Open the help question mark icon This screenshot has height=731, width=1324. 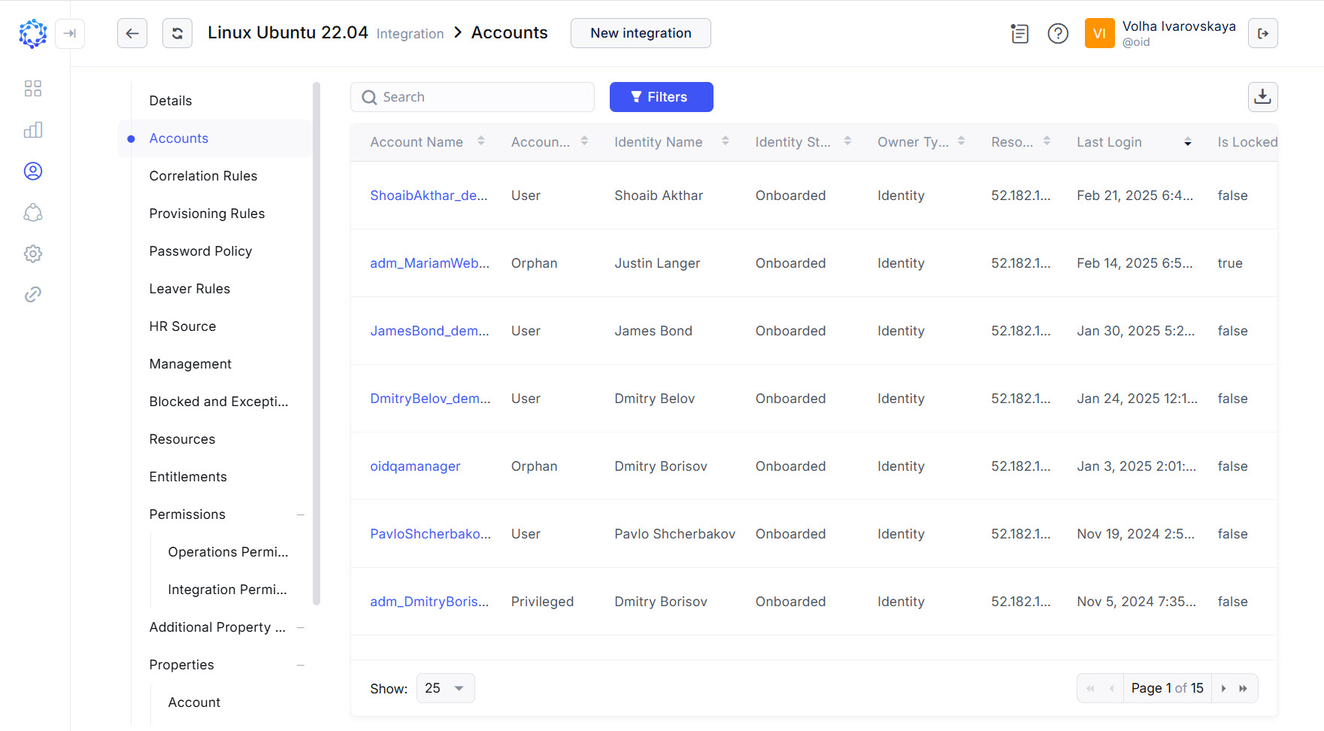(1058, 33)
